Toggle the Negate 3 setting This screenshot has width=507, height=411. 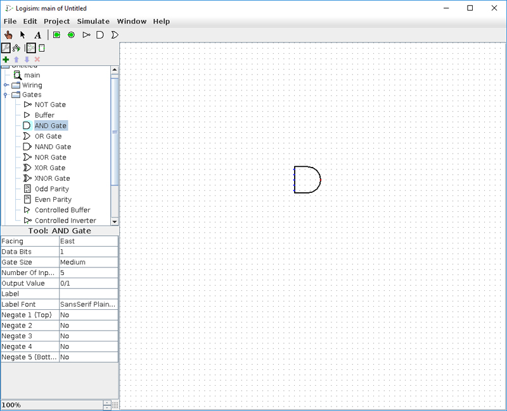click(88, 336)
